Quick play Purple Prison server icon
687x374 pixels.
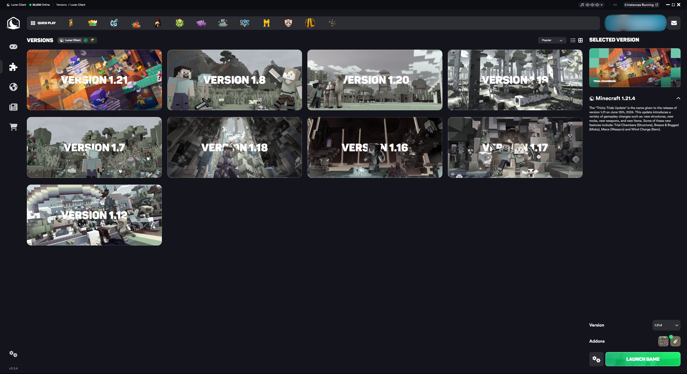tap(201, 23)
